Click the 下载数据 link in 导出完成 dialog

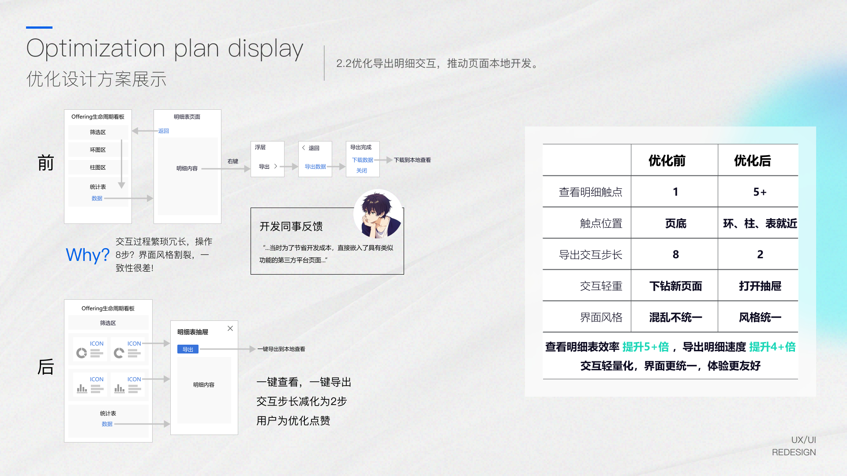[x=363, y=160]
